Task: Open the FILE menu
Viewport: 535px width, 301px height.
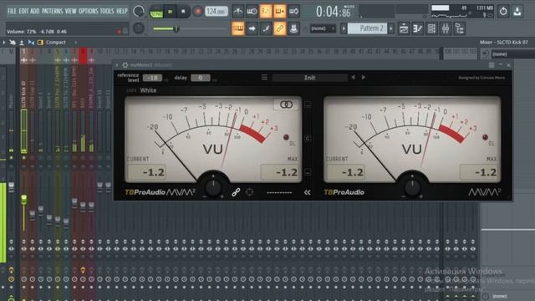Action: coord(12,11)
